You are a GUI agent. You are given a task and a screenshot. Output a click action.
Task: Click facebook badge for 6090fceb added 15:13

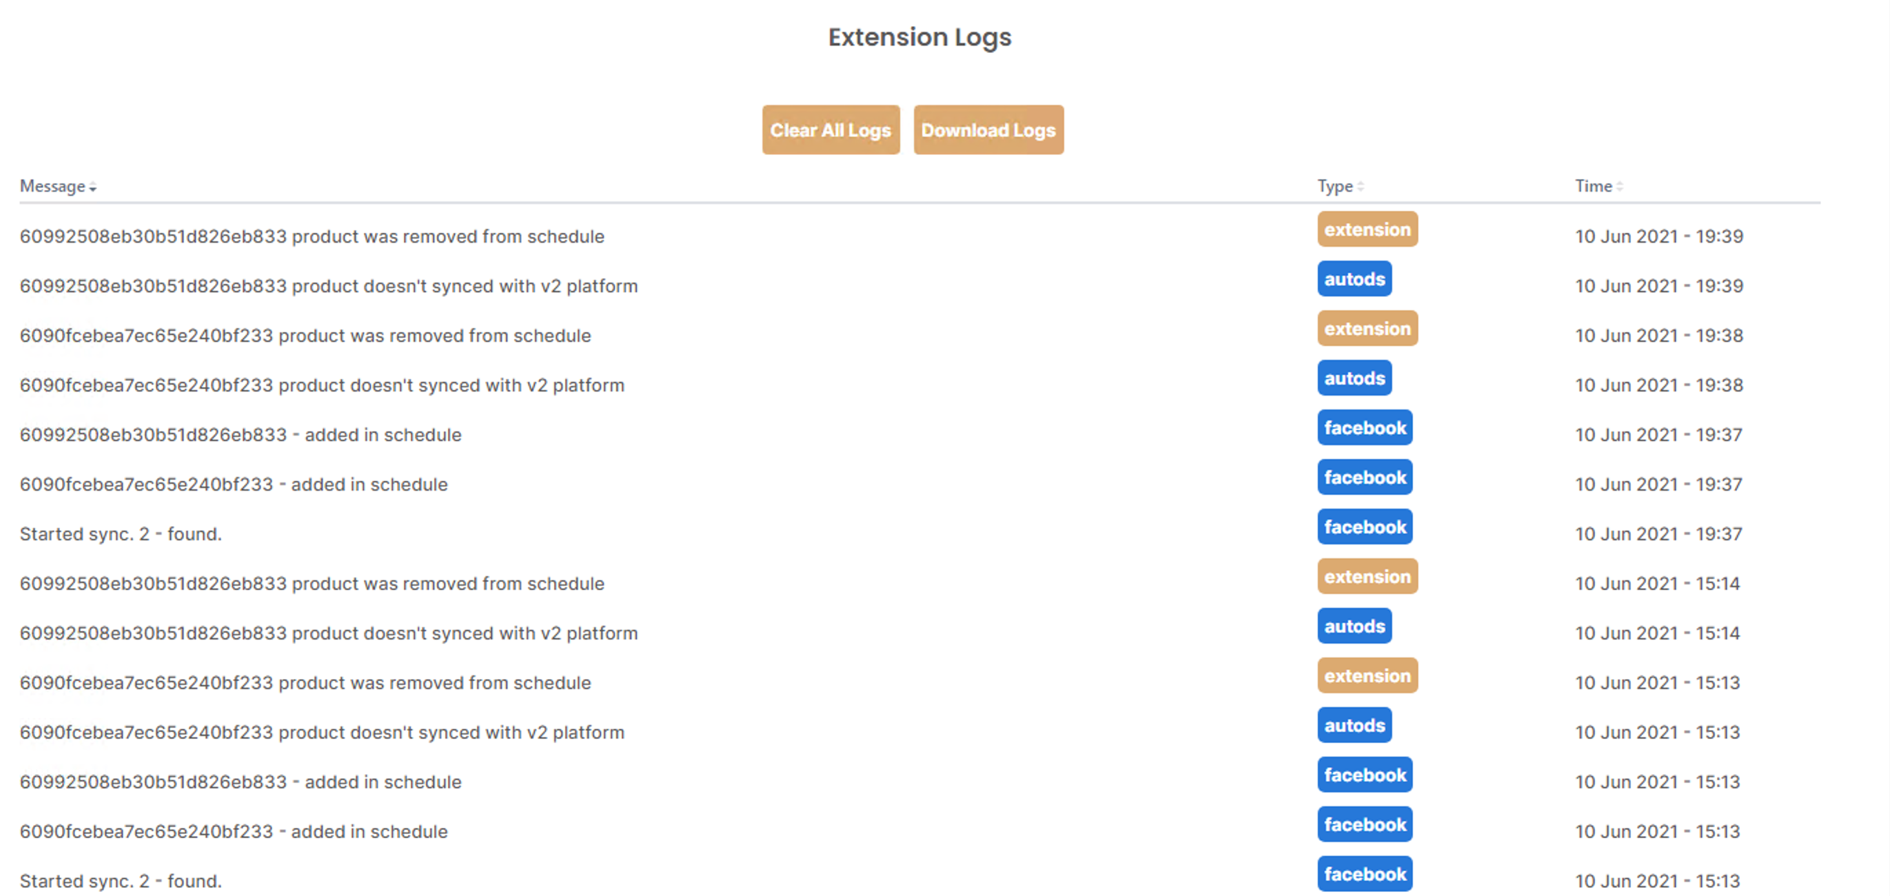(x=1365, y=824)
